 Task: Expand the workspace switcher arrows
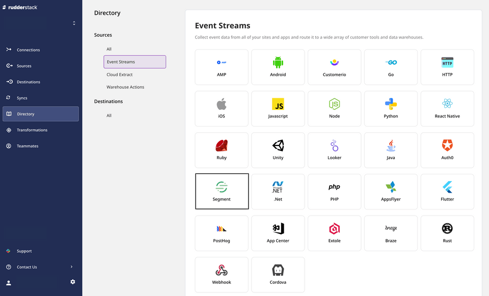74,23
